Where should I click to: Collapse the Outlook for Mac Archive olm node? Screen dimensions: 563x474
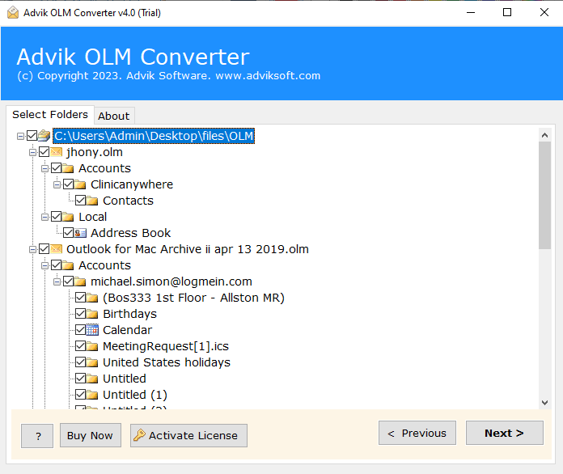(x=32, y=249)
